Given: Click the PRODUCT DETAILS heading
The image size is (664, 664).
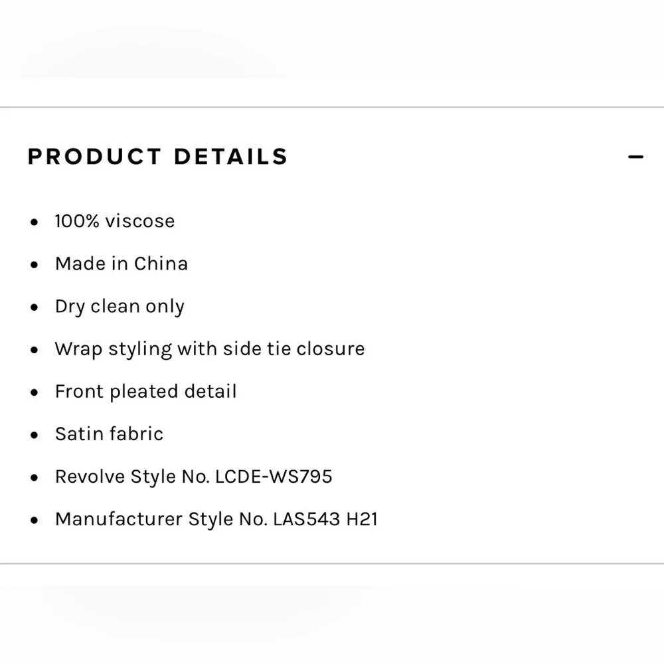Looking at the screenshot, I should point(157,157).
